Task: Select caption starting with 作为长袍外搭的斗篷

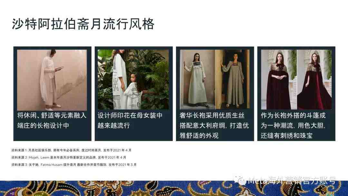Action: pos(293,126)
